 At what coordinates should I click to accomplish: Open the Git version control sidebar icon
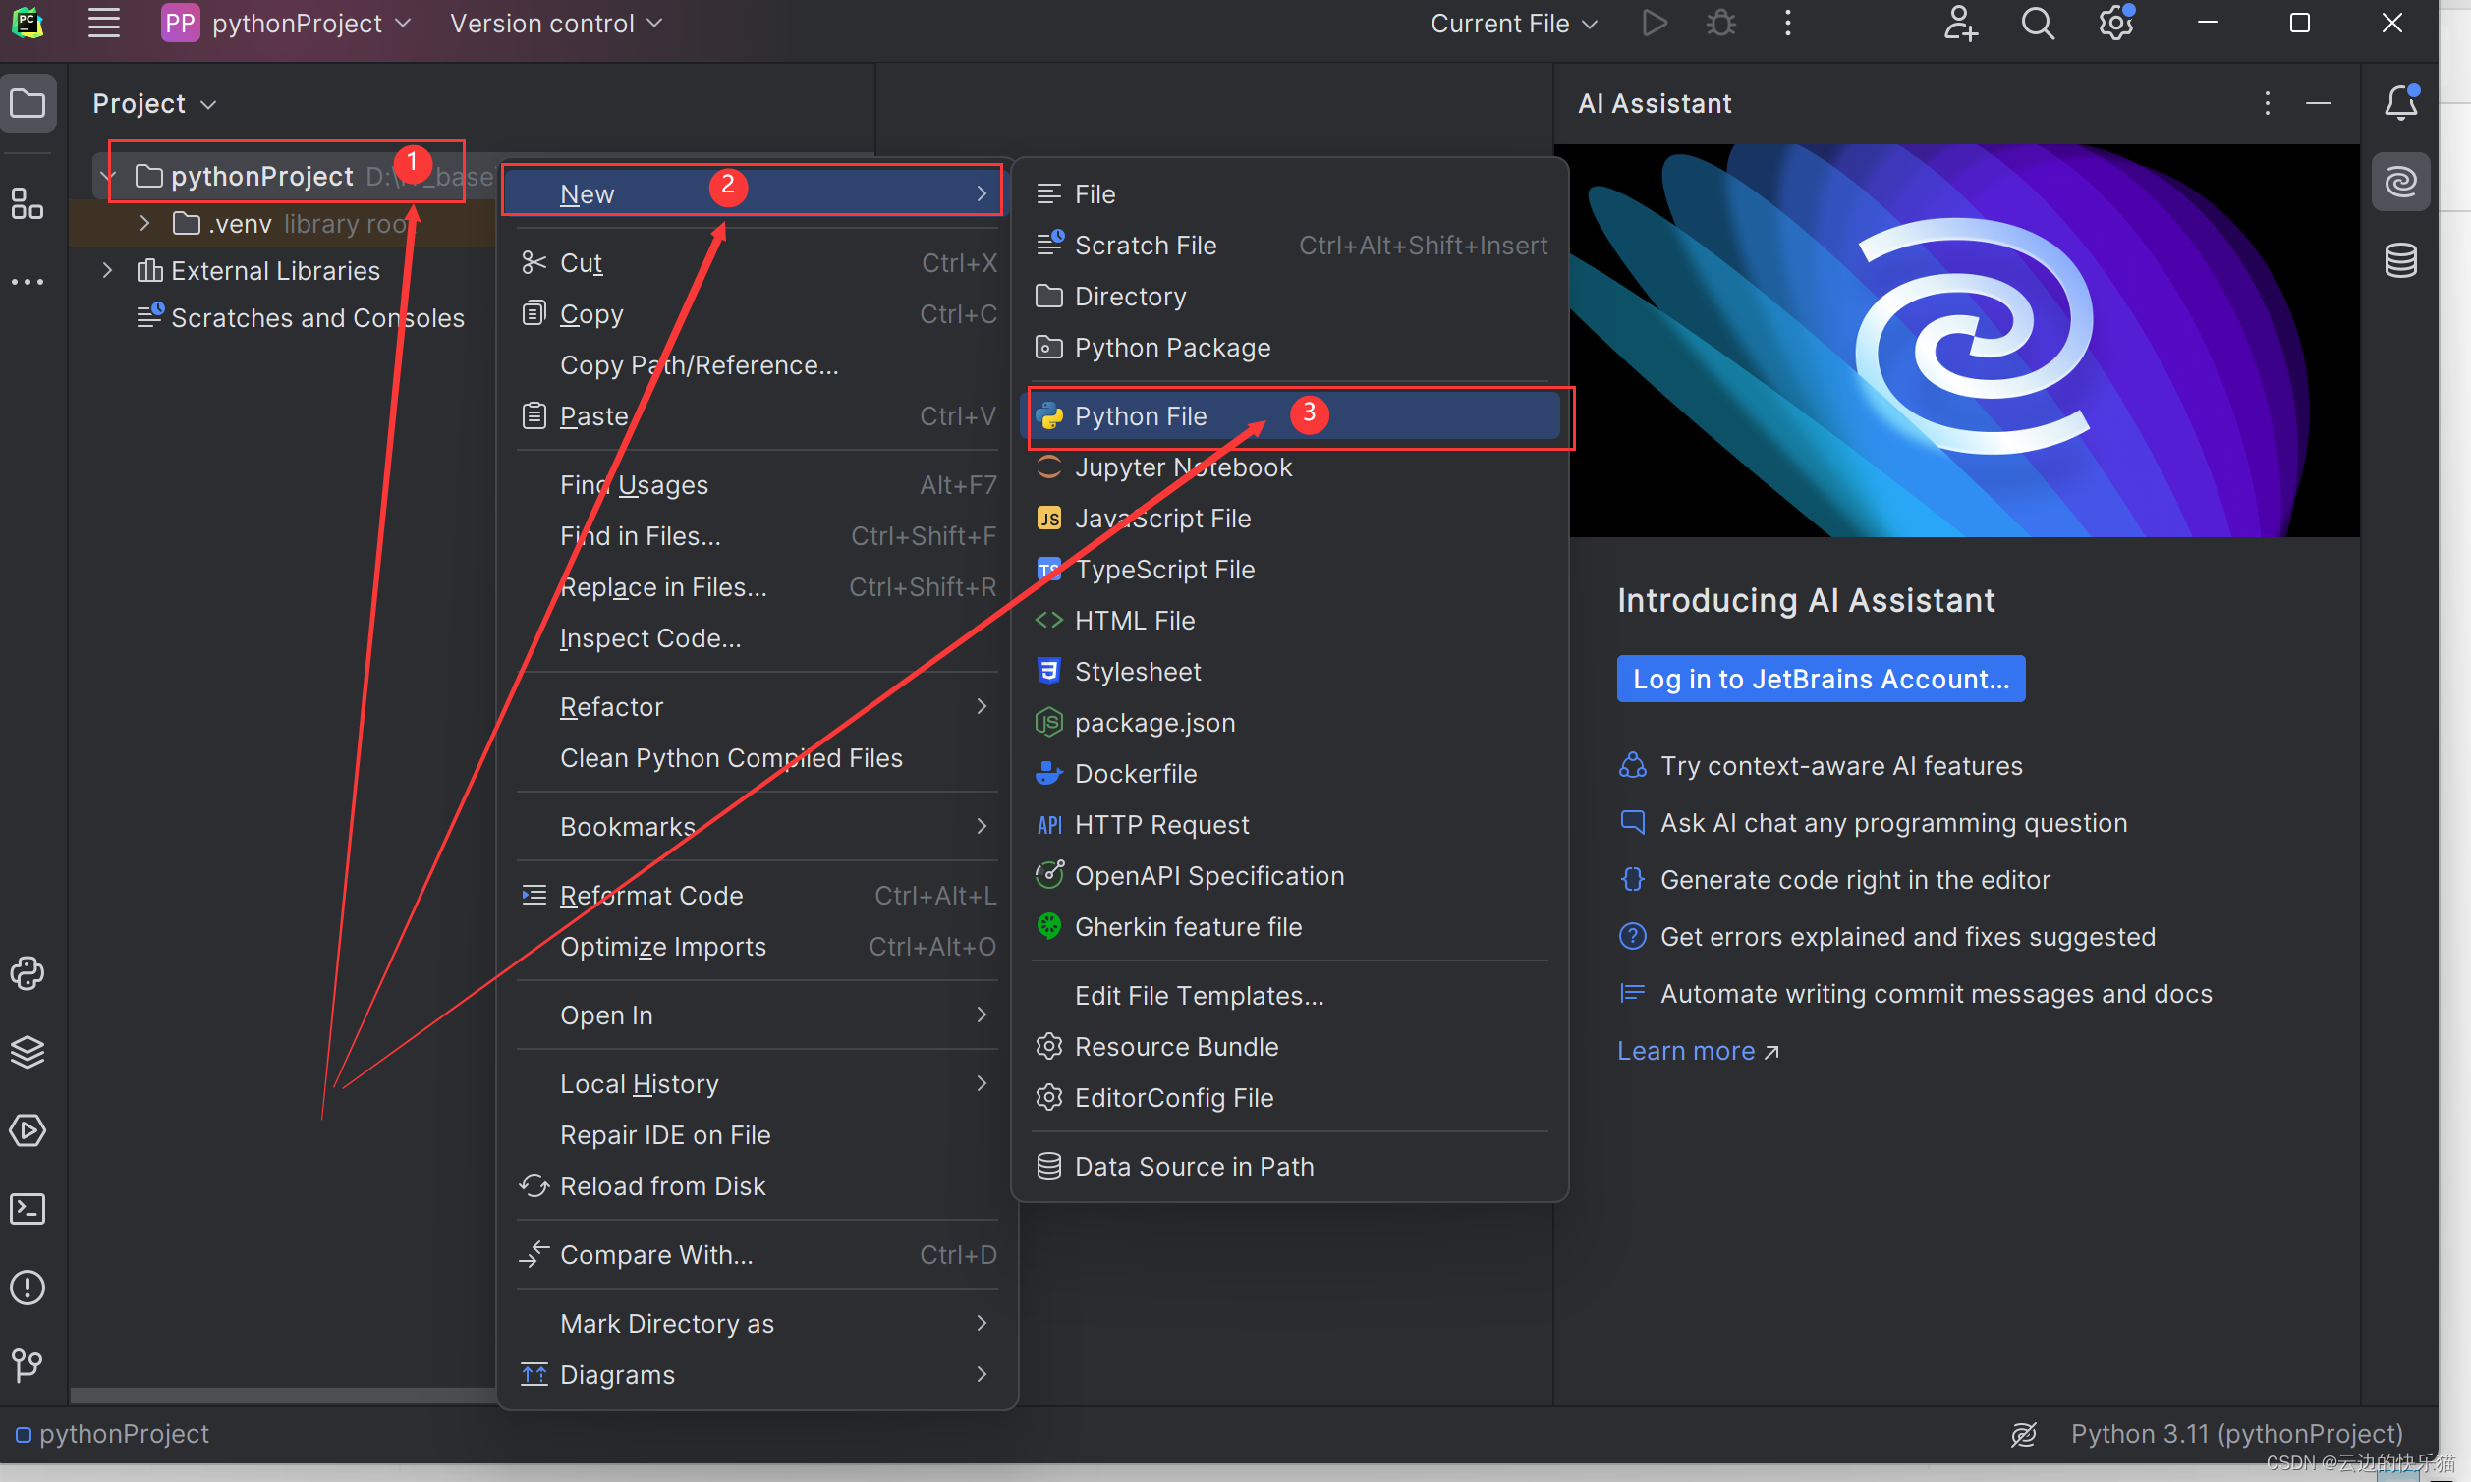(27, 1365)
